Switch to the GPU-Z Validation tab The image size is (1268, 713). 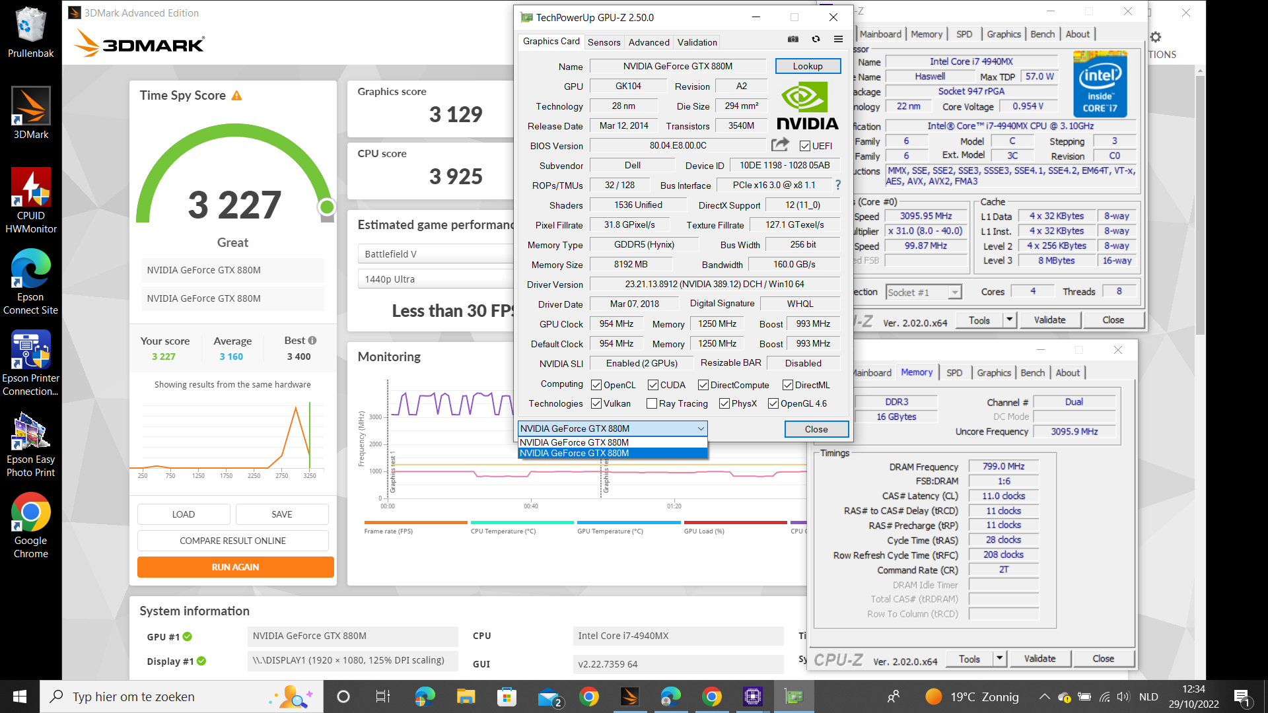[697, 42]
